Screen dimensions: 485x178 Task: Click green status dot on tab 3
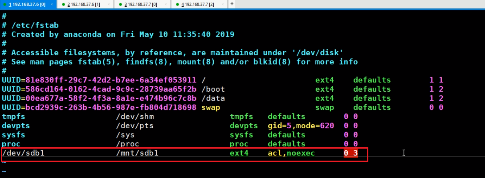pos(120,4)
